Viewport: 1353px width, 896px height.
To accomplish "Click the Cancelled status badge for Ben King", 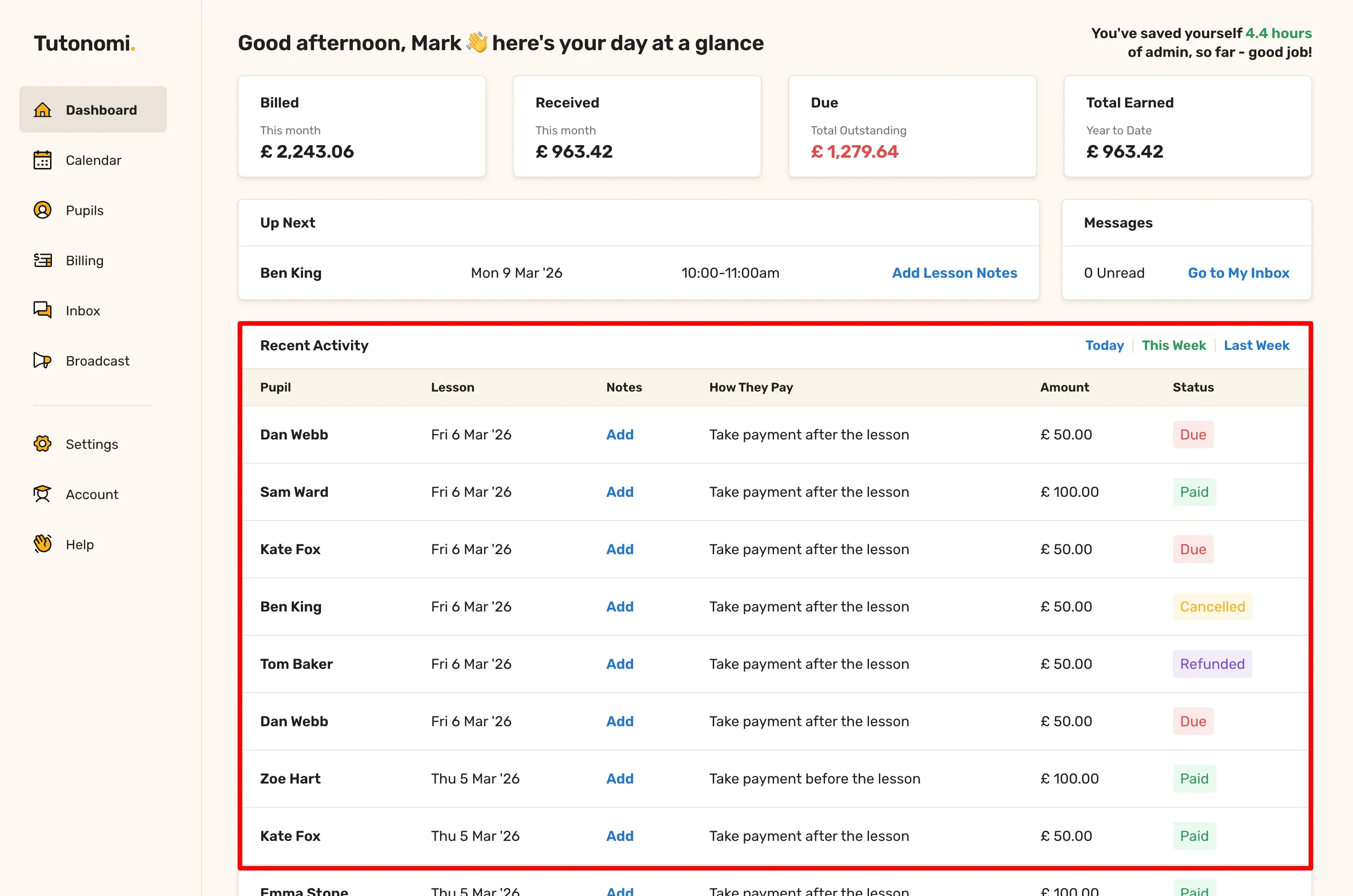I will [1212, 607].
